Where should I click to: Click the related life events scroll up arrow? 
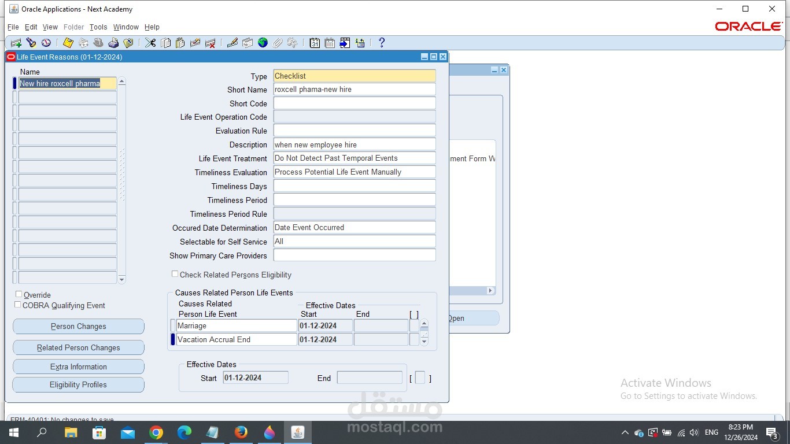click(424, 324)
